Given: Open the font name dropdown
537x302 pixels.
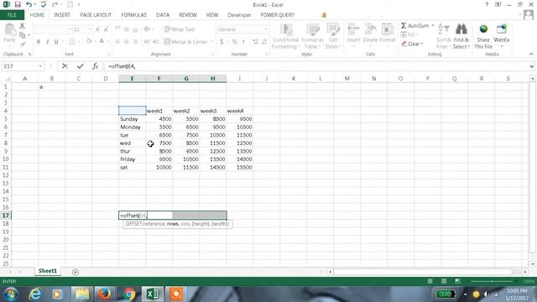Looking at the screenshot, I should pyautogui.click(x=70, y=29).
